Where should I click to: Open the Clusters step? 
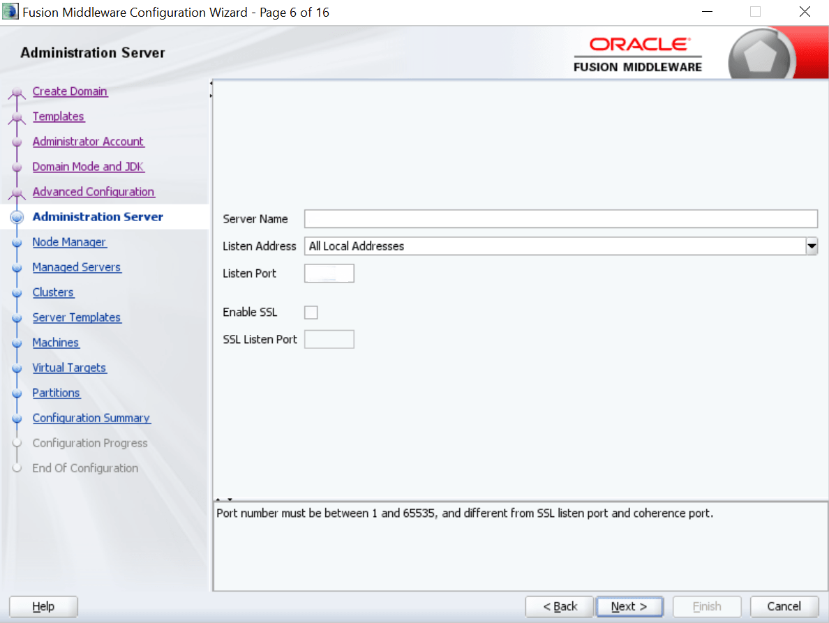(x=53, y=292)
